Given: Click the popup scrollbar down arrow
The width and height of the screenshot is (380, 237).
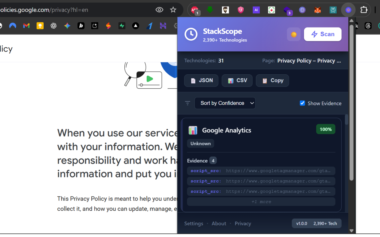Looking at the screenshot, I should pyautogui.click(x=351, y=230).
